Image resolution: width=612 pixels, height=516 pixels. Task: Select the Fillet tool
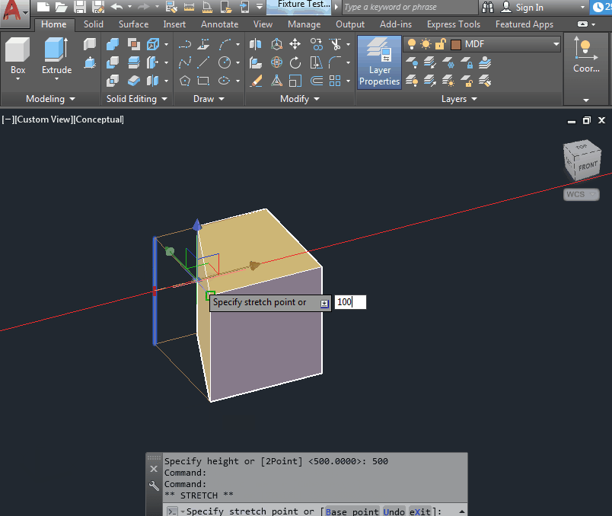[335, 62]
